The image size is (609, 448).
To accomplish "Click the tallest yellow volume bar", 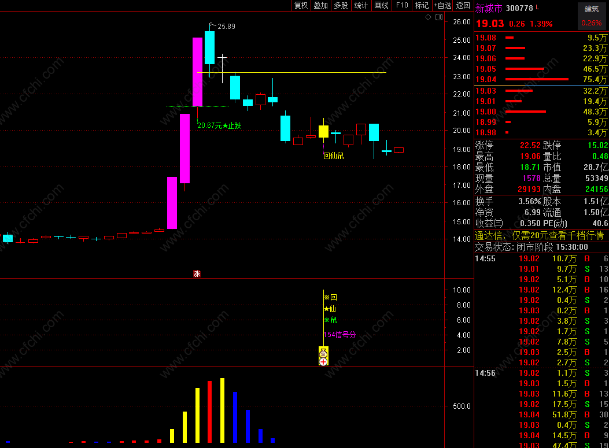I will click(222, 410).
